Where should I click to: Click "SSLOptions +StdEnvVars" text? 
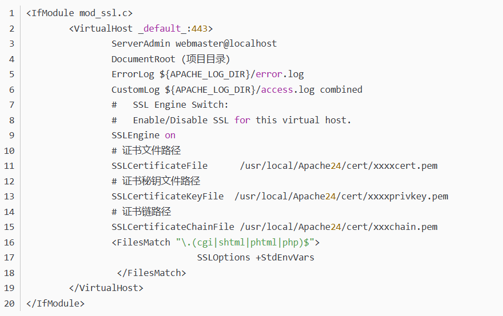(256, 258)
